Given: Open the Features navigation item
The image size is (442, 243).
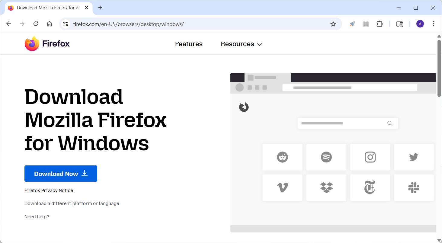Looking at the screenshot, I should (189, 44).
